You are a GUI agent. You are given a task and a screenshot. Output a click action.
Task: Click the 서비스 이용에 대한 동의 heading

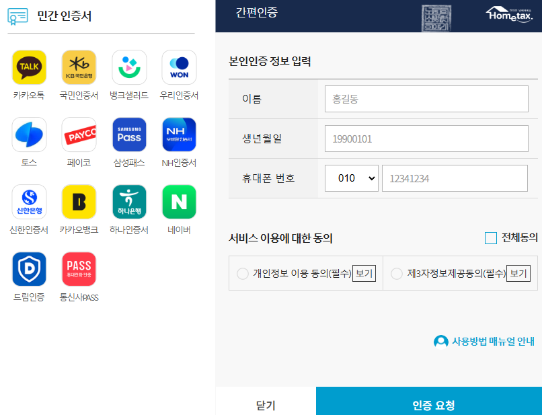coord(280,238)
